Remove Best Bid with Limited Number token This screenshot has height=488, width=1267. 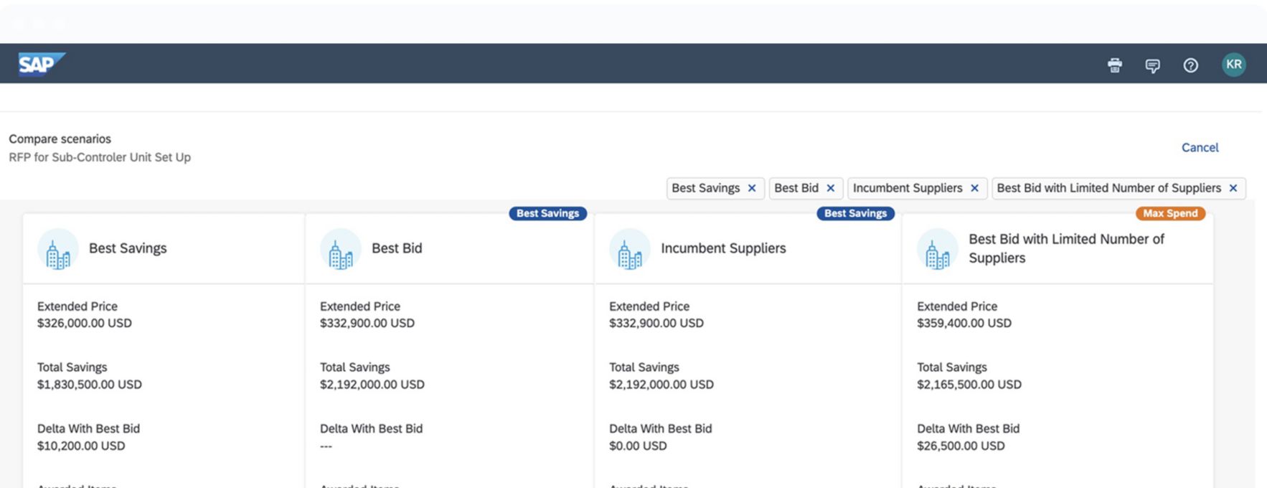[1233, 188]
